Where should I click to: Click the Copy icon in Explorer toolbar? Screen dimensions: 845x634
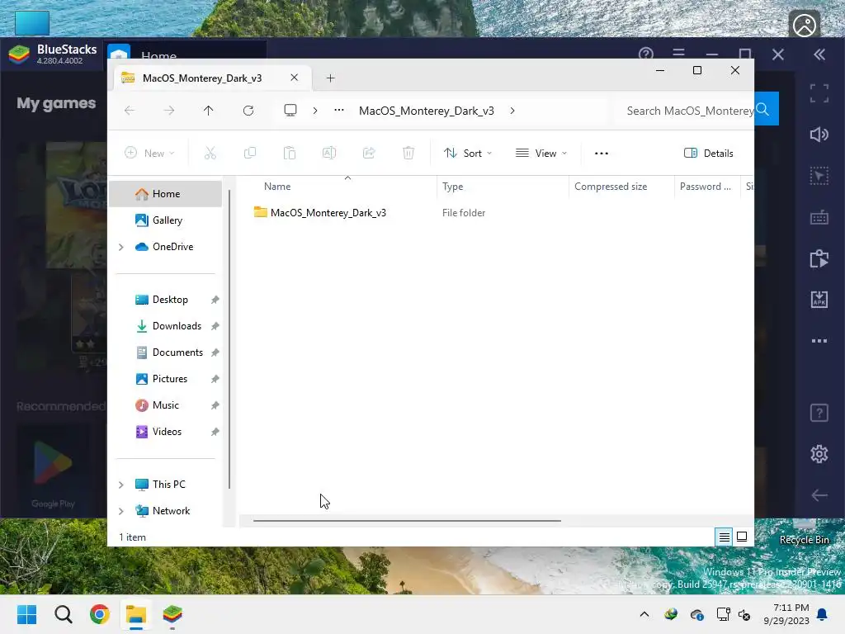(250, 153)
